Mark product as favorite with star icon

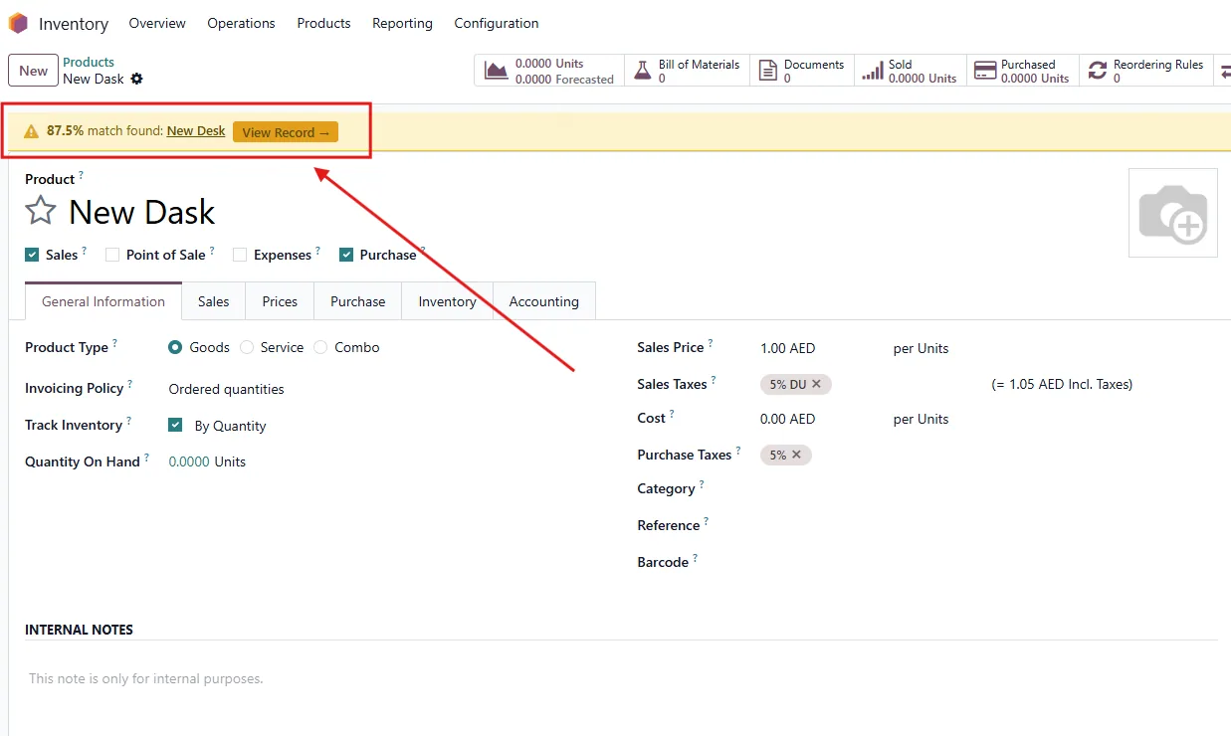point(41,211)
